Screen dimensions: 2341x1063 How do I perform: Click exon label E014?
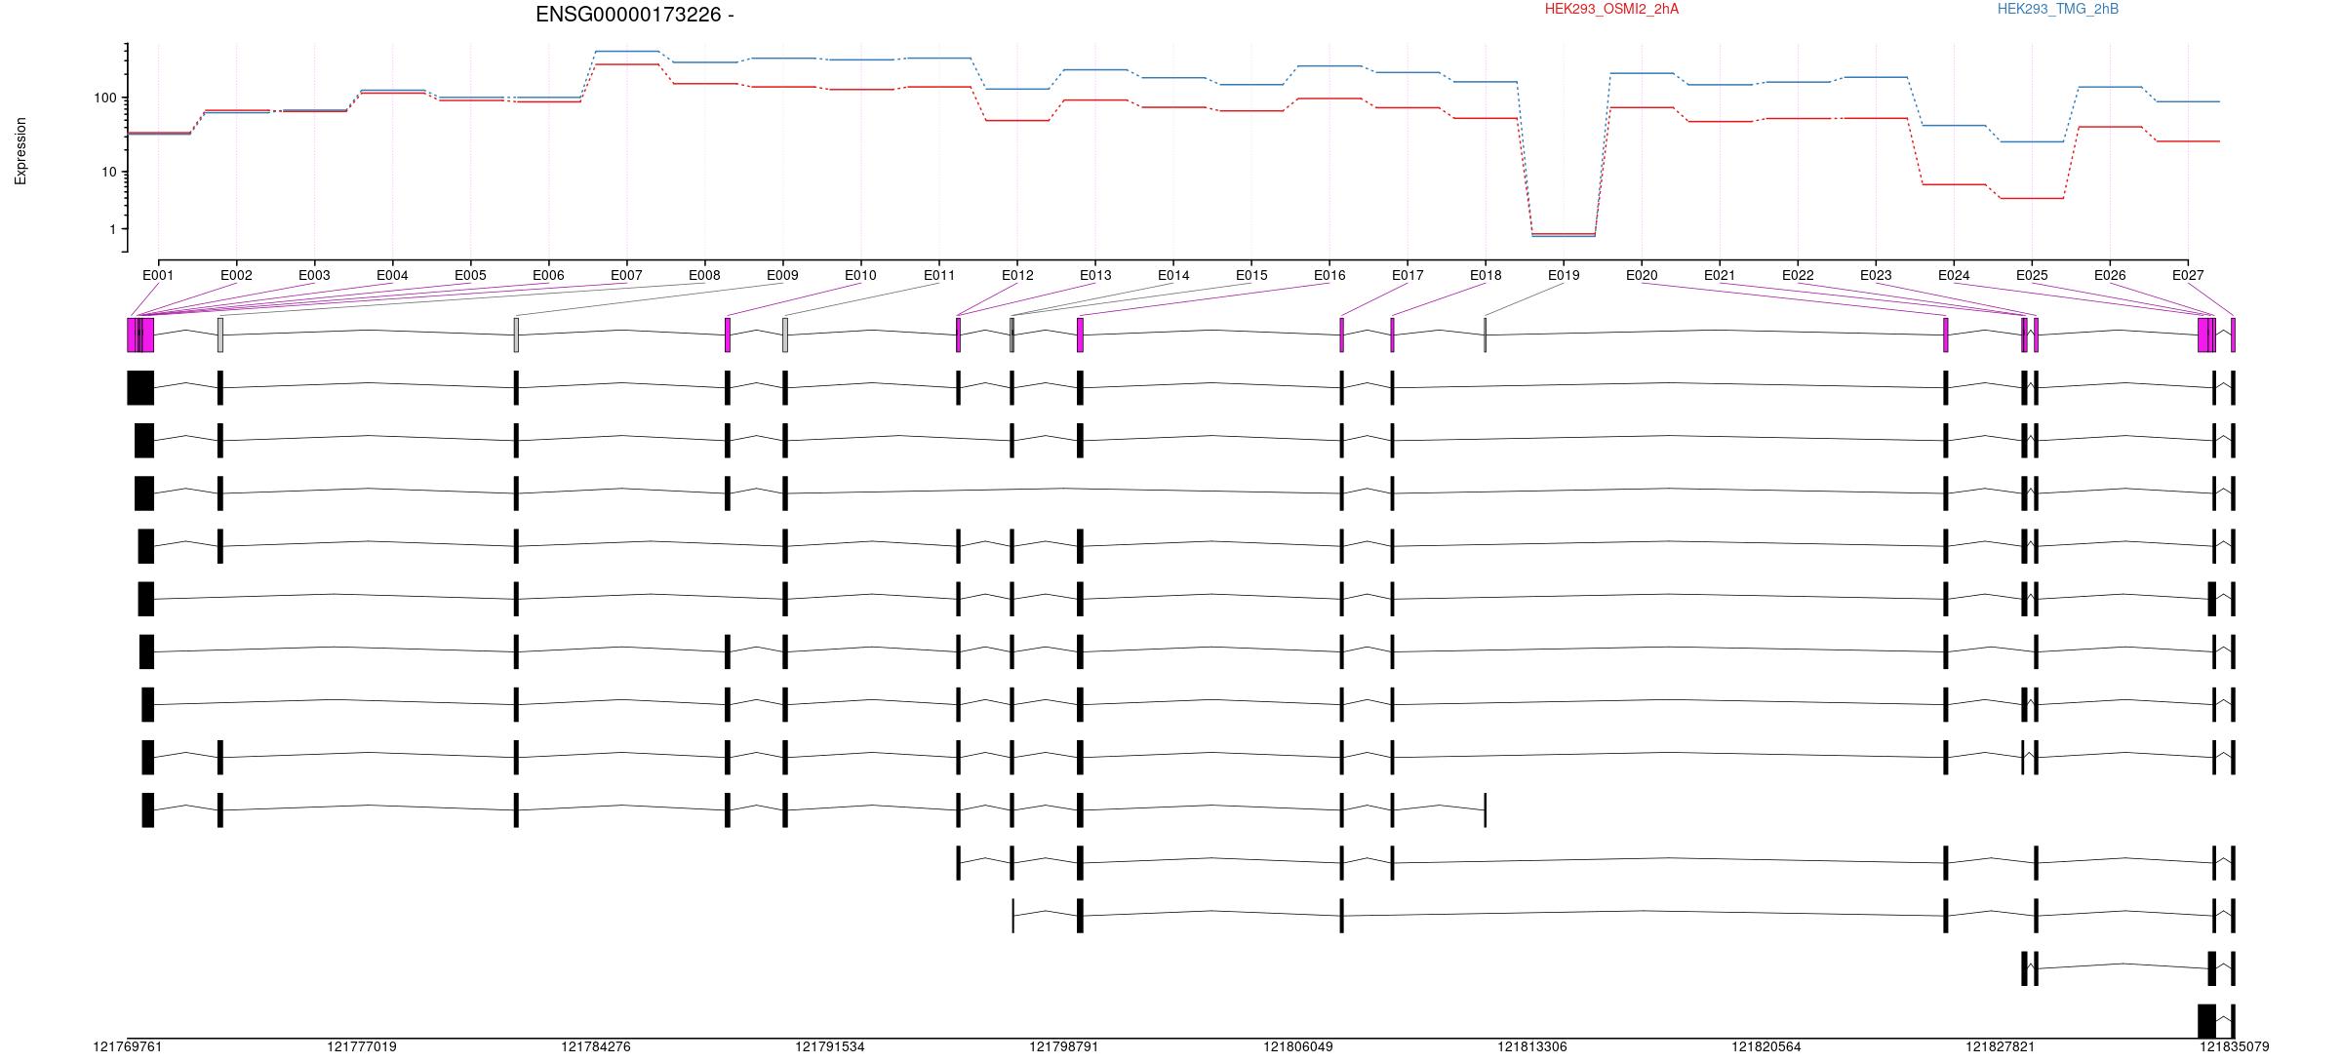[1173, 275]
